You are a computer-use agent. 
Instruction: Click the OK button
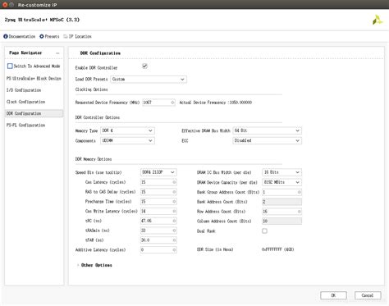coord(333,295)
